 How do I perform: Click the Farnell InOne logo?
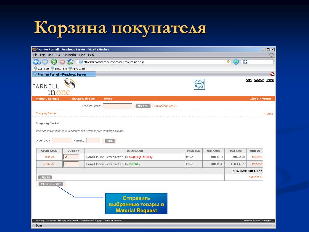pyautogui.click(x=54, y=87)
